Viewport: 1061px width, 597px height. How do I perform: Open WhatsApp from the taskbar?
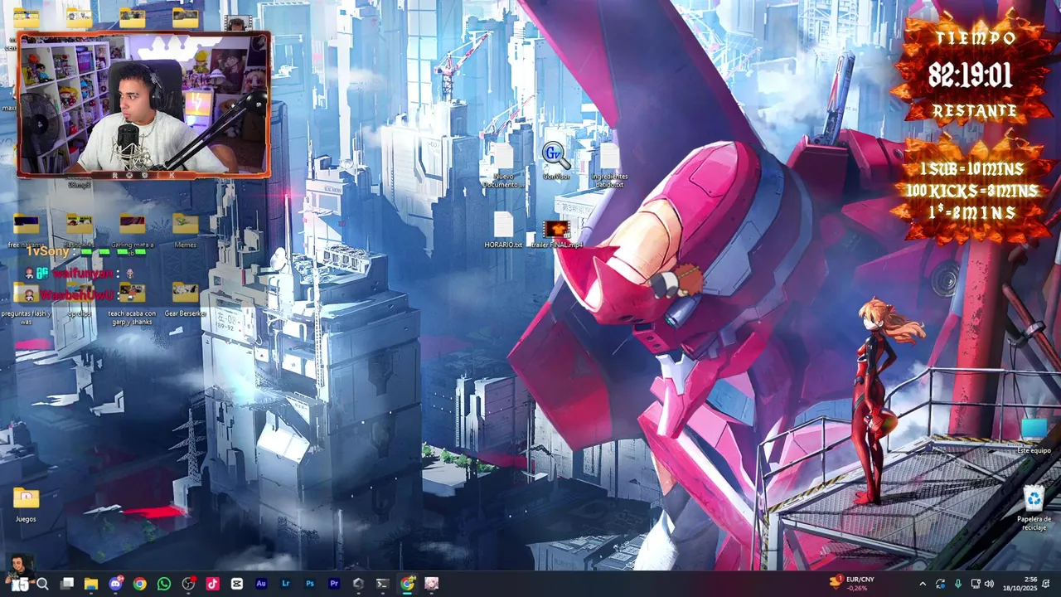coord(164,584)
